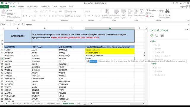Select the Solid line radio option

pyautogui.click(x=153, y=71)
